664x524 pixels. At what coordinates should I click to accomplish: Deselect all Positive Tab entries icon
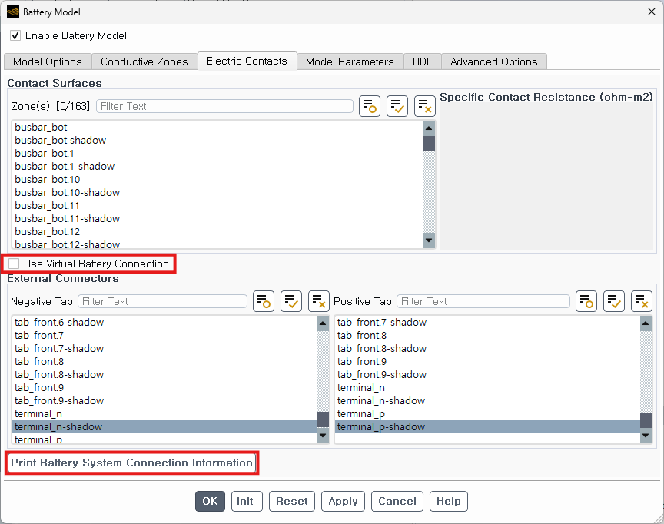[642, 301]
